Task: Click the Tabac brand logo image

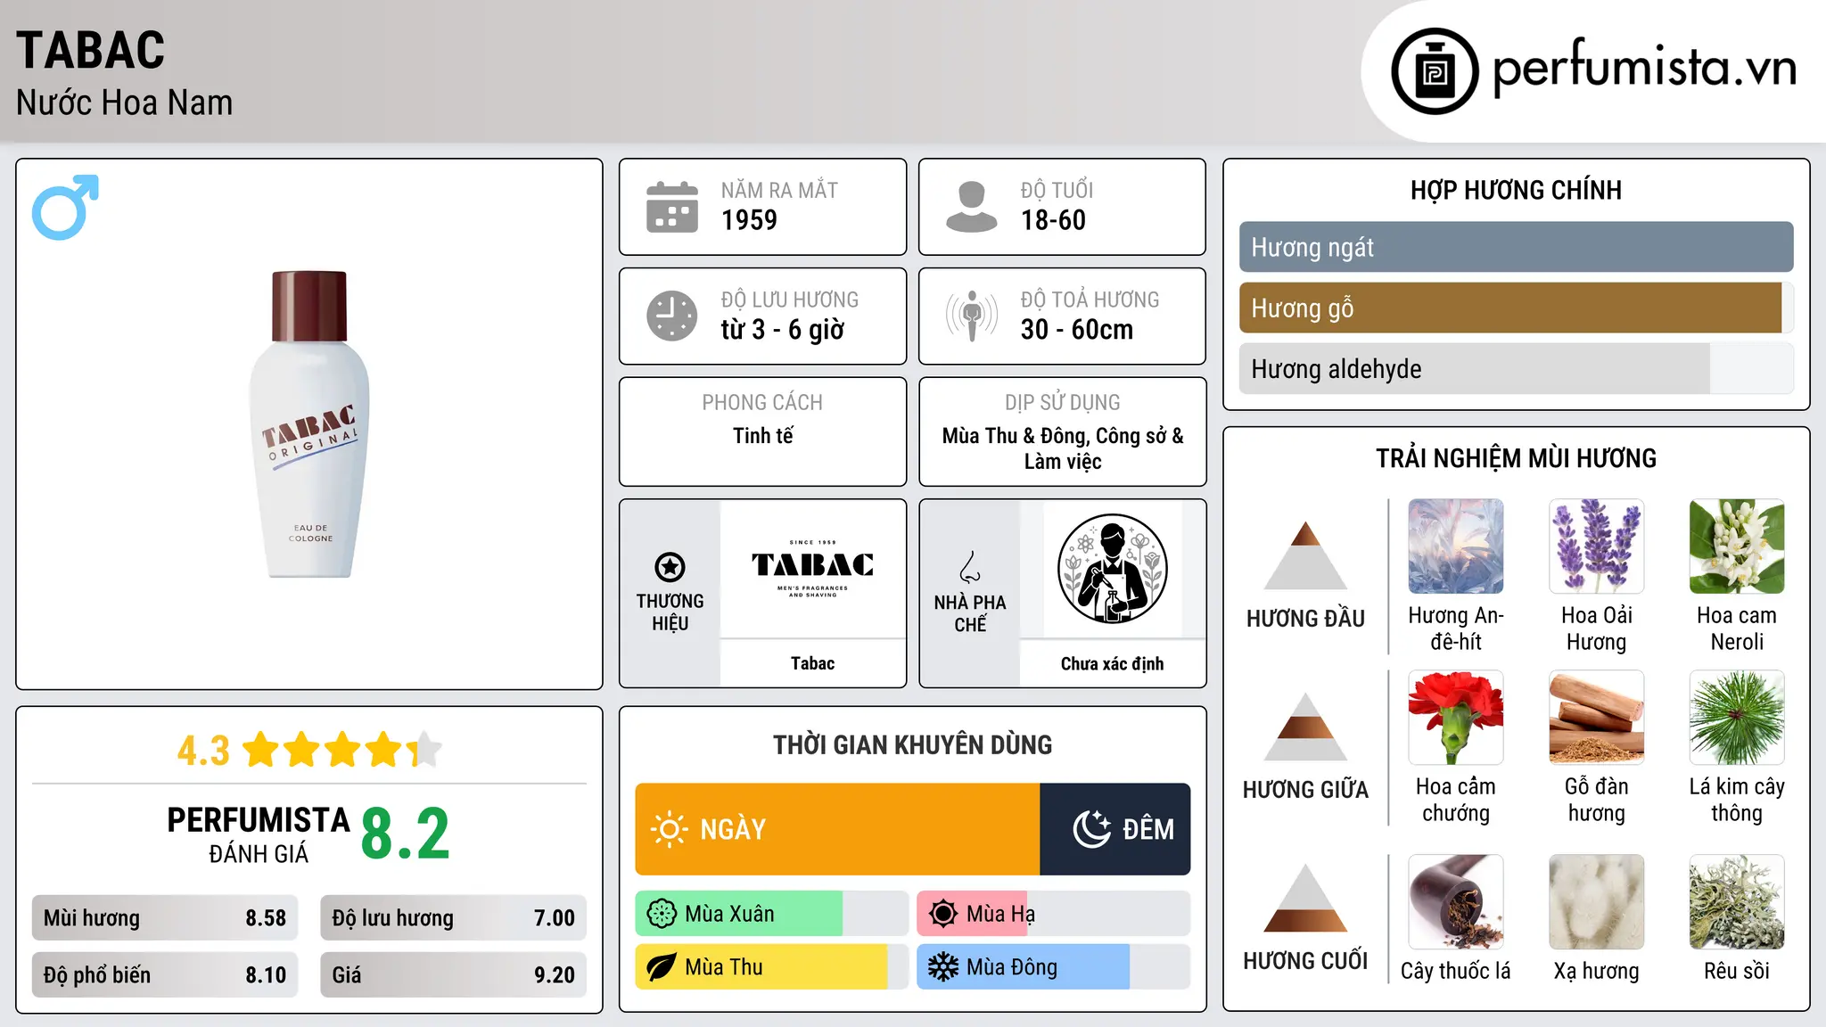Action: 812,569
